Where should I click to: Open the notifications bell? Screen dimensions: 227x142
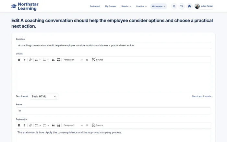click(x=174, y=6)
